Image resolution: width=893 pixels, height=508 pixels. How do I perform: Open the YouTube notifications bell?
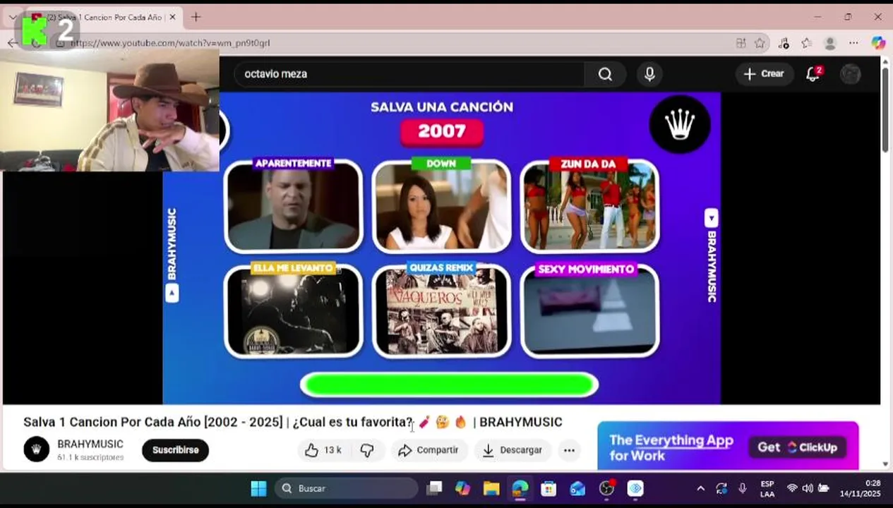pos(813,74)
